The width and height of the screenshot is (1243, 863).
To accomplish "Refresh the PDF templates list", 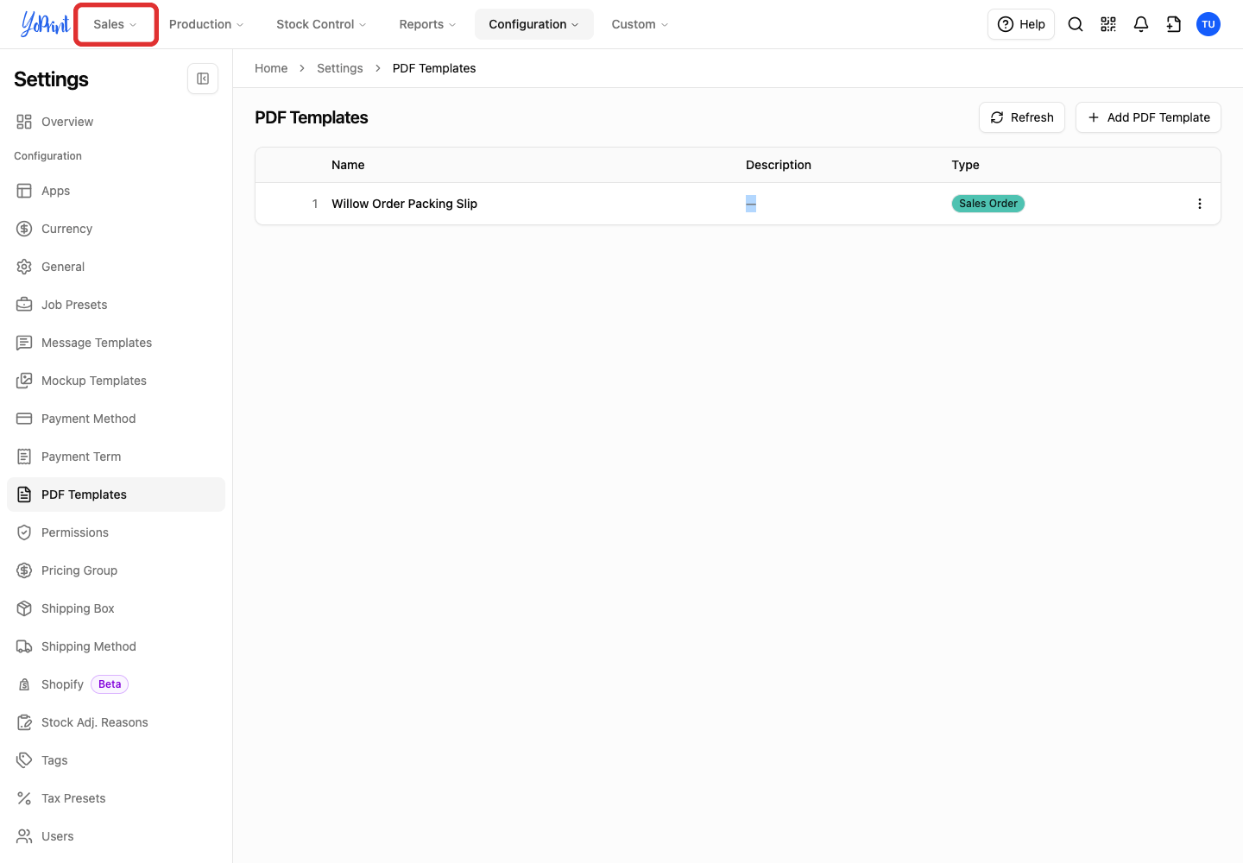I will [1022, 117].
